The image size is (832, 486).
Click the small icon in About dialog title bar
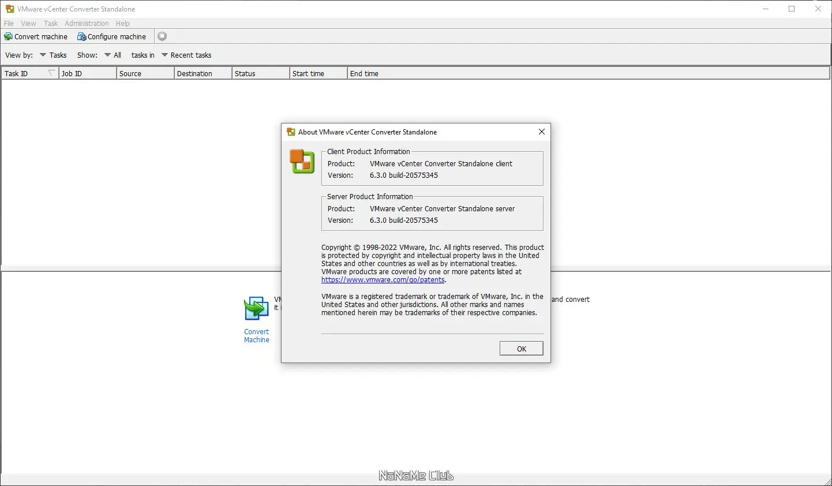(x=291, y=132)
